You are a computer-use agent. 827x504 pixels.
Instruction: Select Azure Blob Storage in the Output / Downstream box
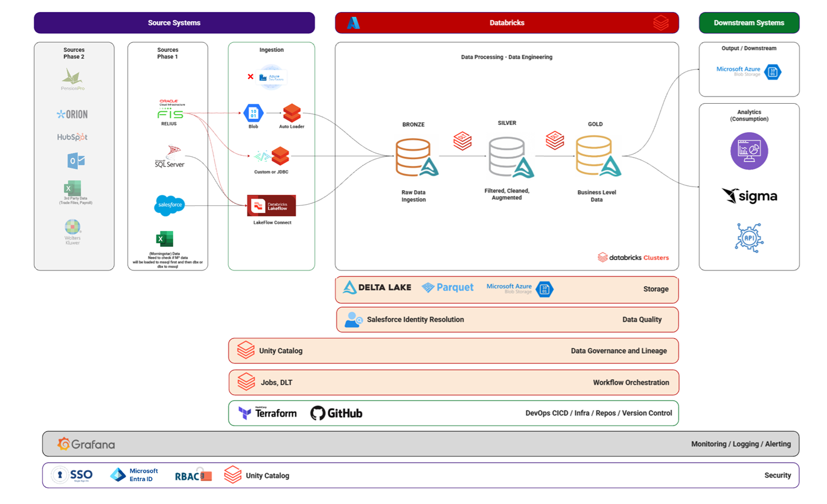point(749,72)
